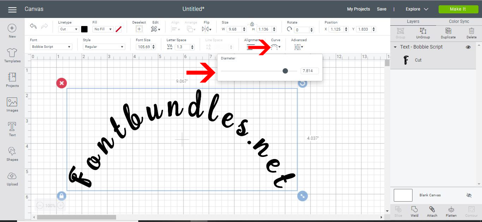482x222 pixels.
Task: Open the Font Bobbie Script dropdown
Action: click(51, 47)
